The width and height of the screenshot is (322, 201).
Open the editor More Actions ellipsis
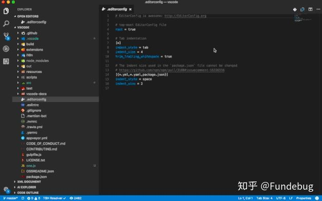coord(318,9)
